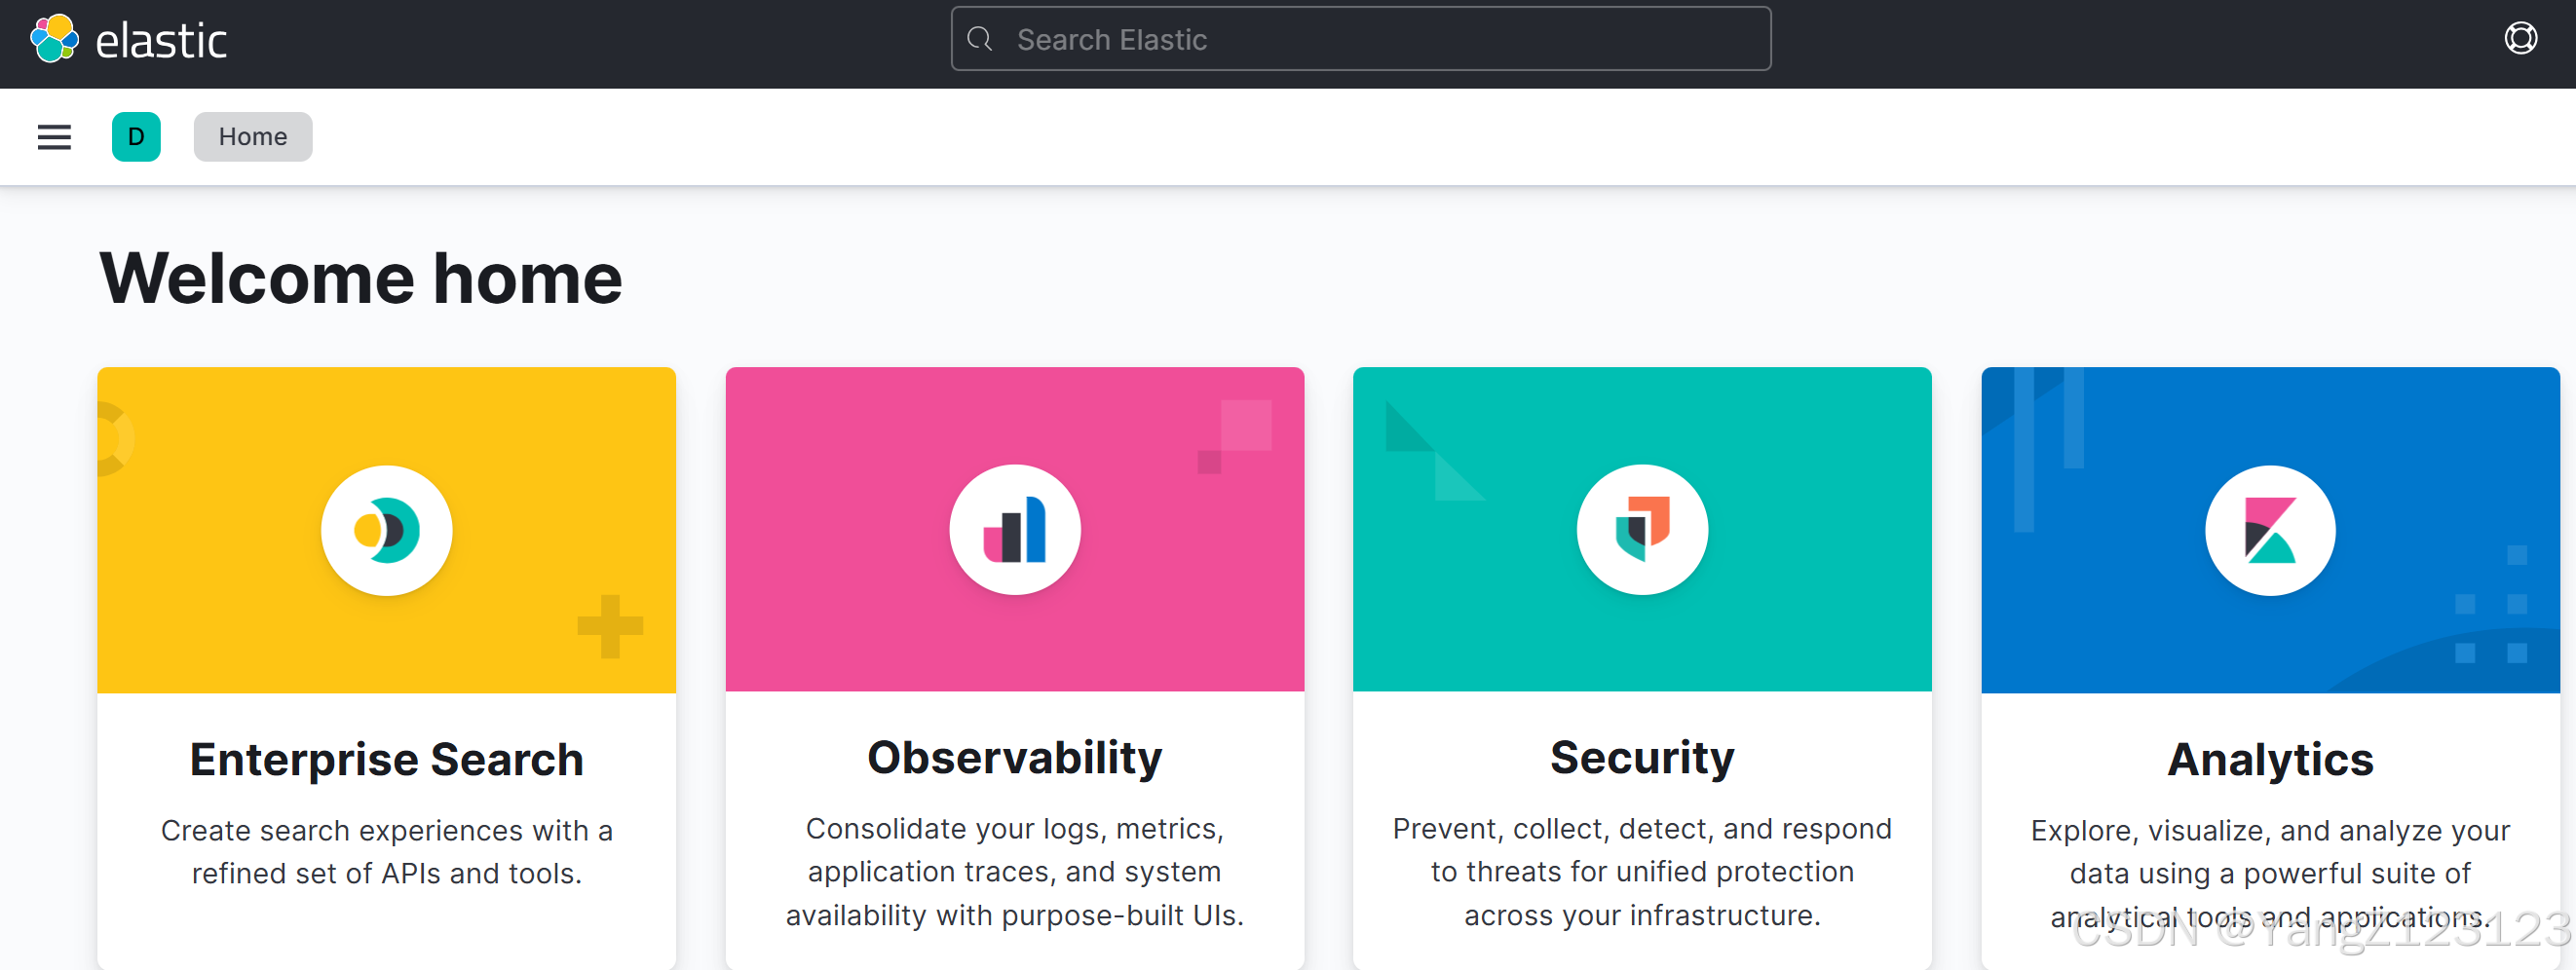Open the hamburger navigation menu
The image size is (2576, 970).
point(54,137)
